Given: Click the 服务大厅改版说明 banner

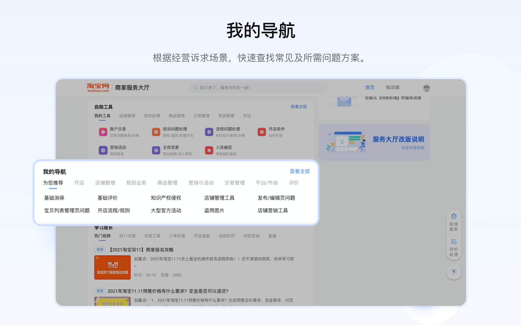Looking at the screenshot, I should click(374, 142).
